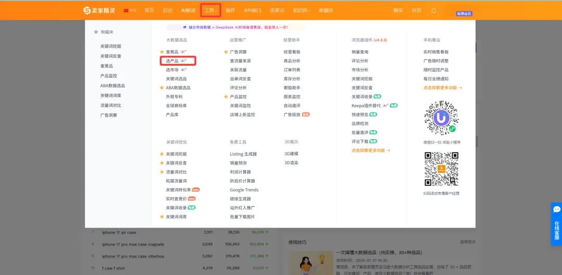This screenshot has width=562, height=275.
Task: Select ABA数据选品 in the 收藏夹 sidebar
Action: point(112,86)
